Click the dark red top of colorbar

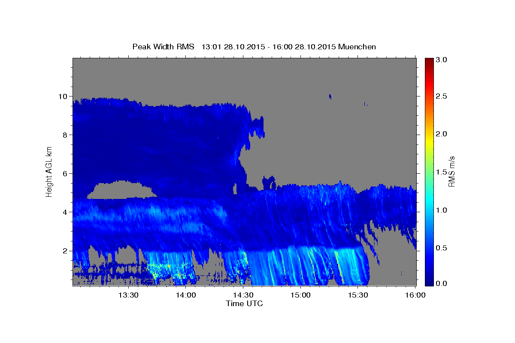click(429, 60)
